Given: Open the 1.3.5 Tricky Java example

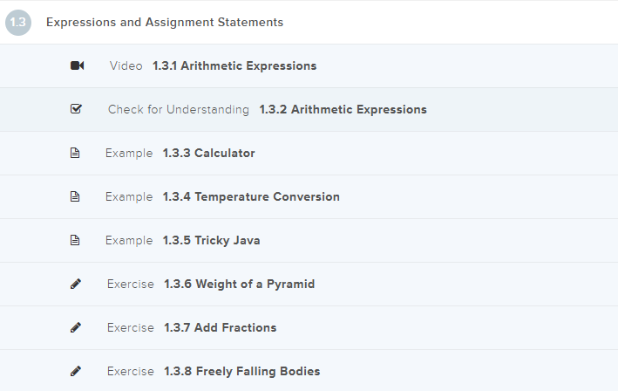Looking at the screenshot, I should (x=211, y=241).
